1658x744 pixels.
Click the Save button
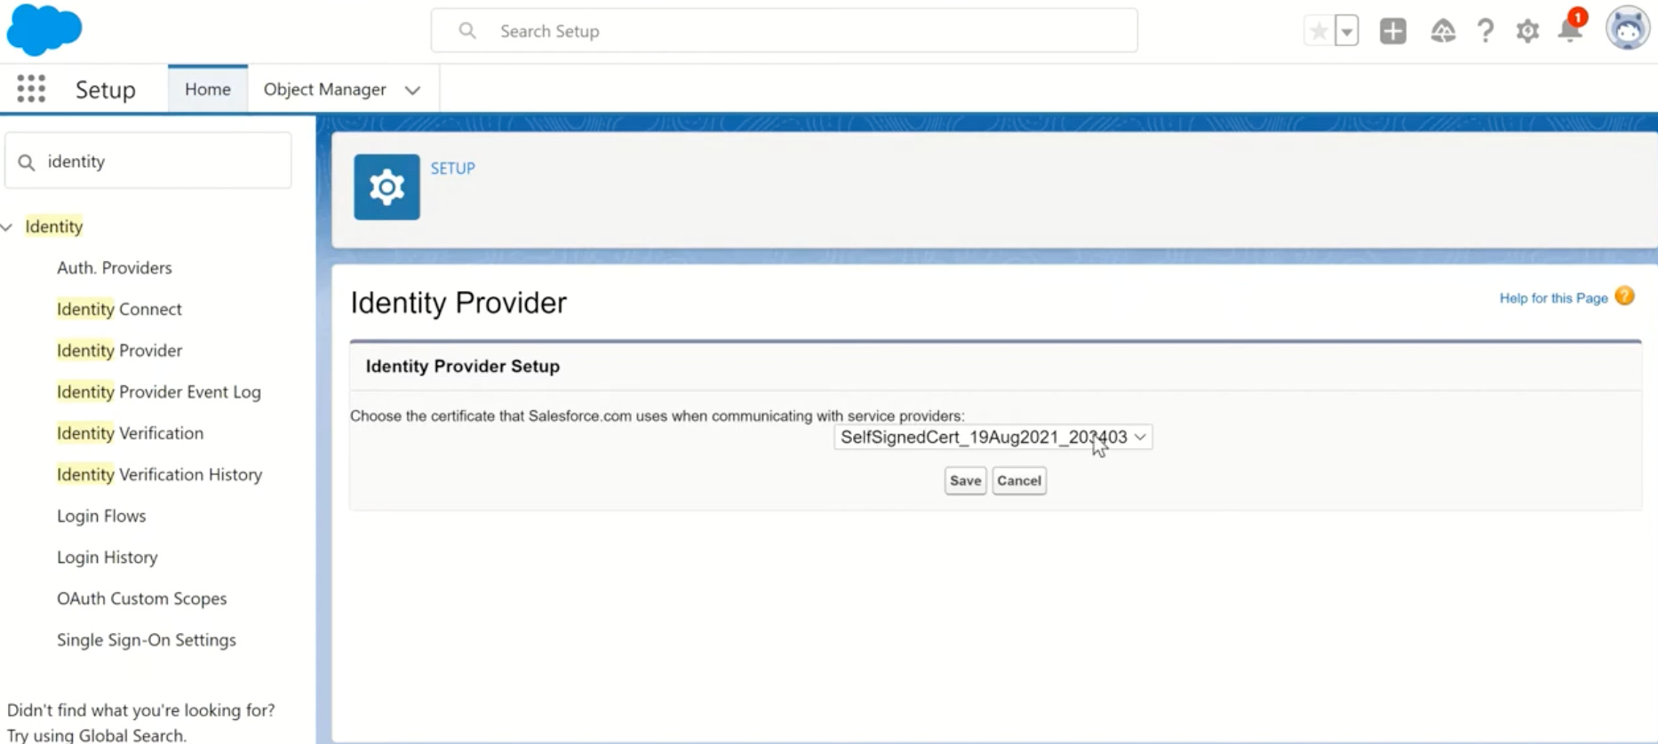click(x=965, y=480)
